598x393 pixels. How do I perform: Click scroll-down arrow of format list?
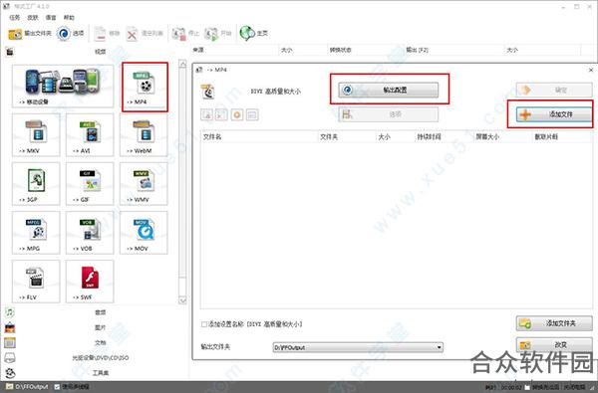click(x=182, y=300)
